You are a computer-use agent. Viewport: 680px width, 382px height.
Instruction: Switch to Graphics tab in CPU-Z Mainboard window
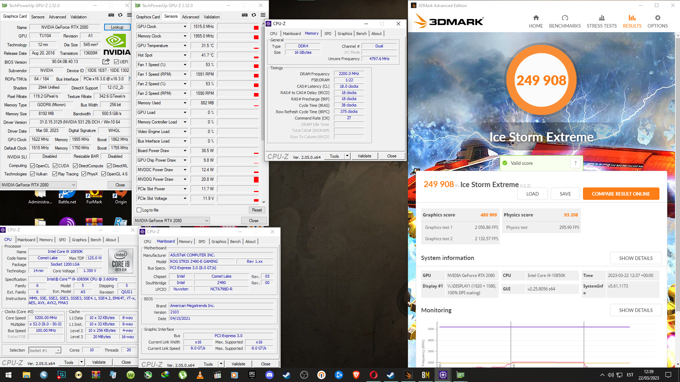pyautogui.click(x=219, y=242)
